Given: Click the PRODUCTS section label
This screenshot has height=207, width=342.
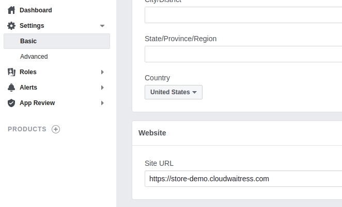Looking at the screenshot, I should click(x=27, y=129).
